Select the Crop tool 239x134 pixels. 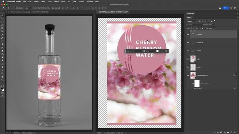click(2, 28)
